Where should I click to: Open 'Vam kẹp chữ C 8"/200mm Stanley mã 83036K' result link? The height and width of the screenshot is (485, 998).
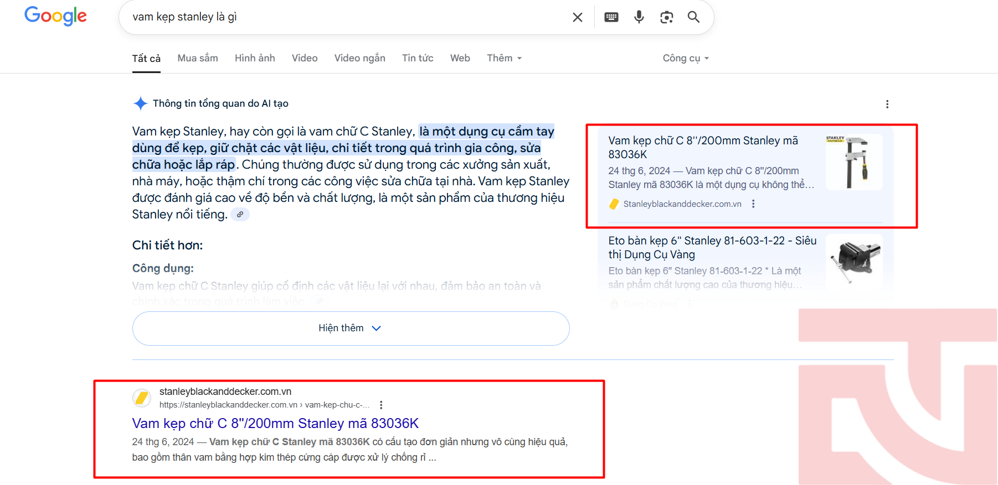coord(275,424)
